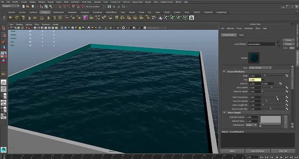The image size is (299, 159).
Task: Switch to the Rendering shelf tab
Action: pyautogui.click(x=97, y=12)
